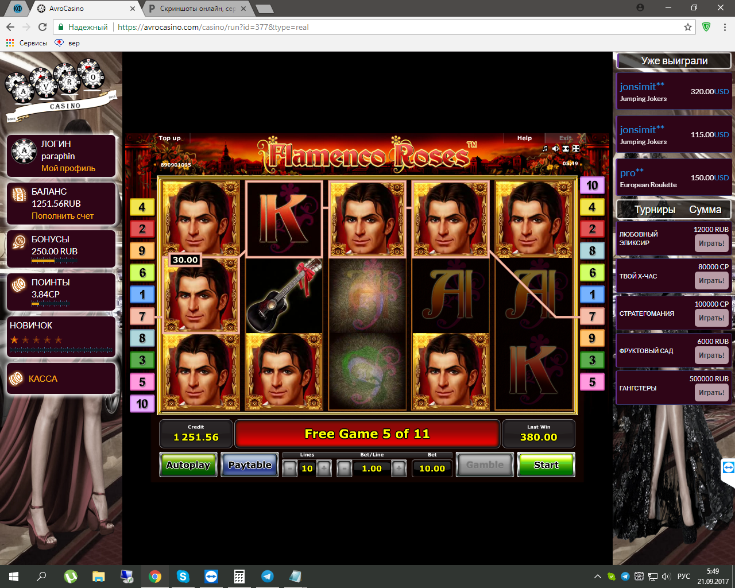Viewport: 735px width, 588px height.
Task: Open uTorrent from the taskbar
Action: pos(71,577)
